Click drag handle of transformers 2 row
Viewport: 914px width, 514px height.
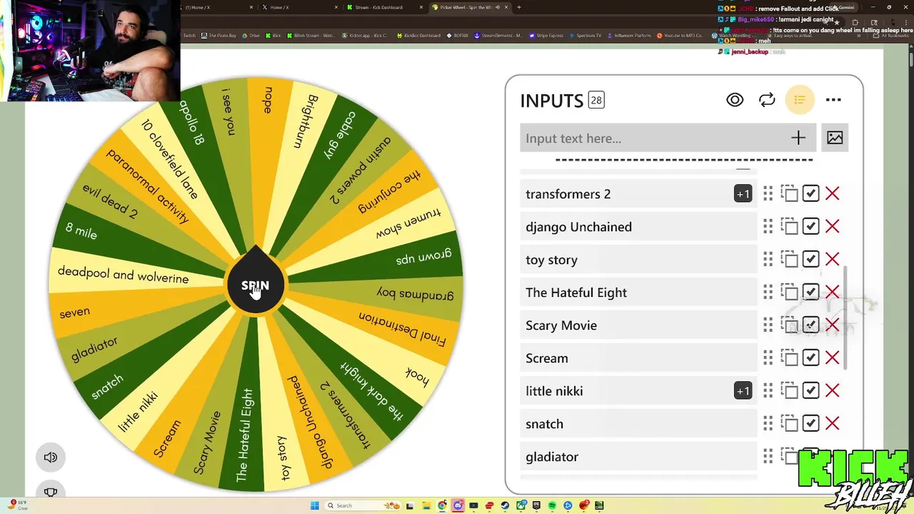coord(768,193)
